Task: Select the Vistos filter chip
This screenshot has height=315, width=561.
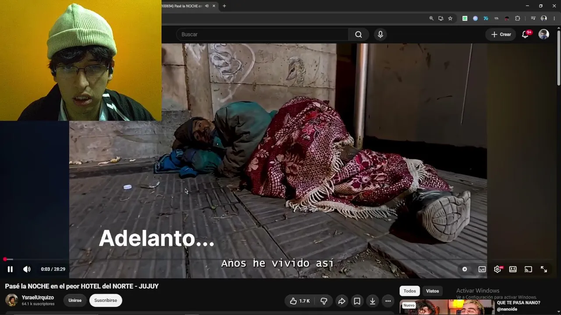Action: click(x=433, y=291)
